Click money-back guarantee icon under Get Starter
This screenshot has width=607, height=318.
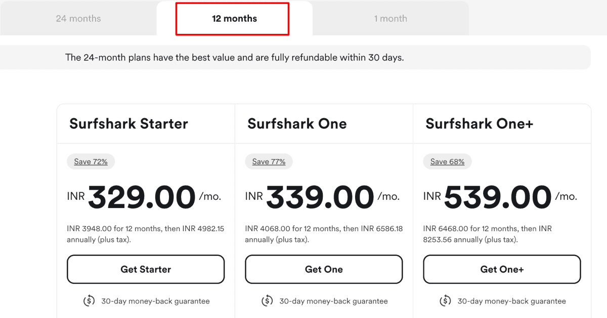pos(89,301)
